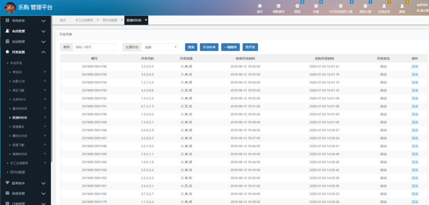The height and width of the screenshot is (205, 429).
Task: Click the 今日历史首存人数 icon
Action: click(341, 6)
